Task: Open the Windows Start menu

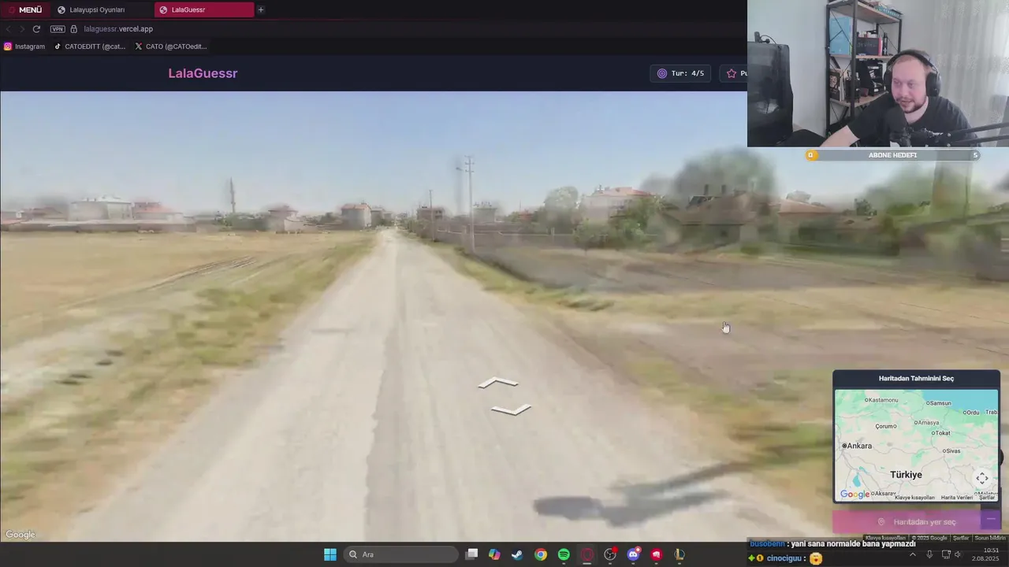Action: pyautogui.click(x=330, y=554)
